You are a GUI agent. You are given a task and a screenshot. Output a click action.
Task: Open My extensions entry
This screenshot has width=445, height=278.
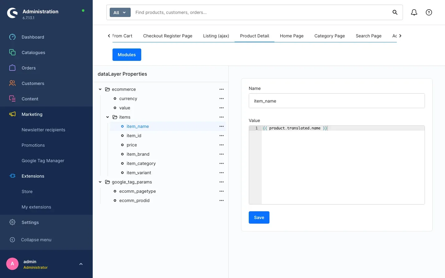pos(36,207)
